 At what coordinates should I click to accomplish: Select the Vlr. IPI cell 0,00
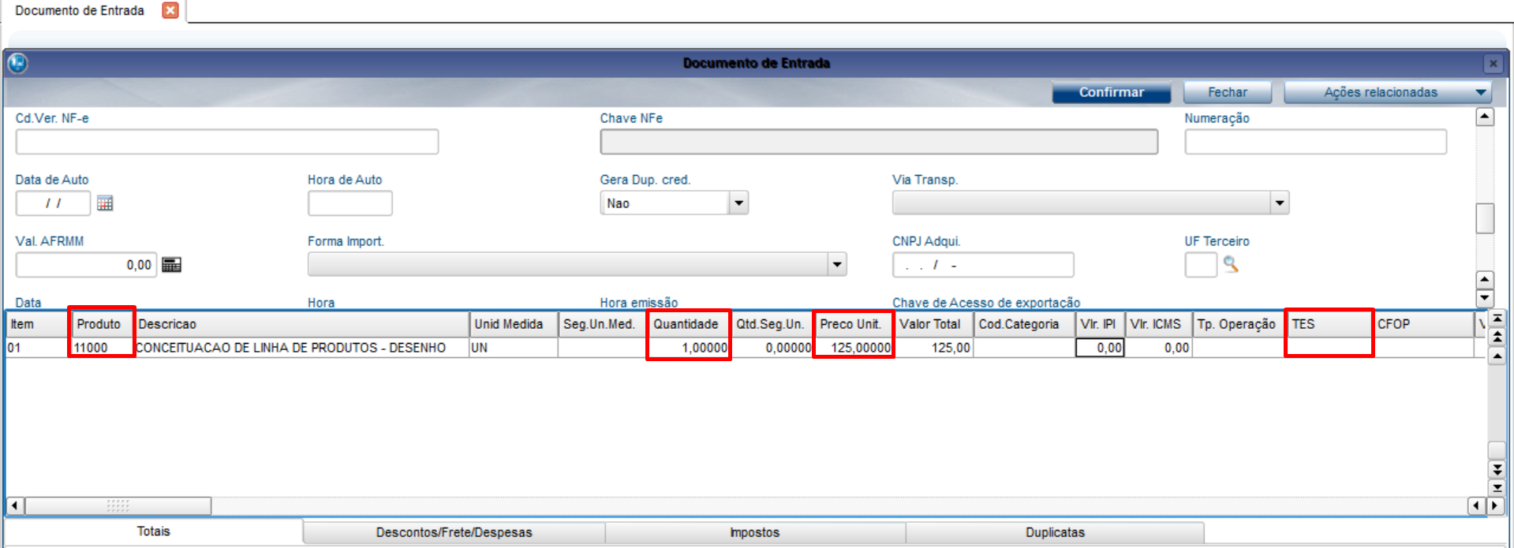click(1100, 348)
